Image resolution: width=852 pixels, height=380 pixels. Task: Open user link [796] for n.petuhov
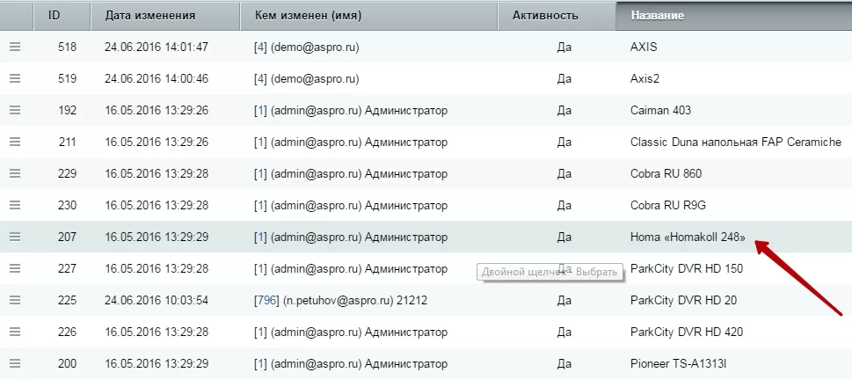coord(266,300)
